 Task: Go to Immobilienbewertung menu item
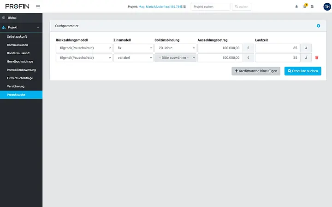21,70
